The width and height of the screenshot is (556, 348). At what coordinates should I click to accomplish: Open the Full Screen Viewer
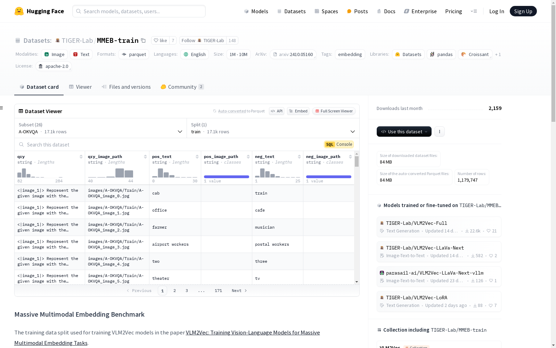point(334,111)
